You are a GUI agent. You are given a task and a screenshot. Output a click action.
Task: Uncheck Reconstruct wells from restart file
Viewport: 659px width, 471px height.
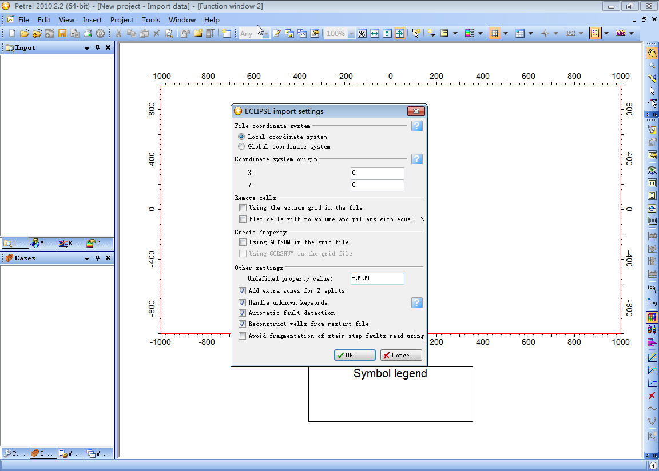(242, 324)
